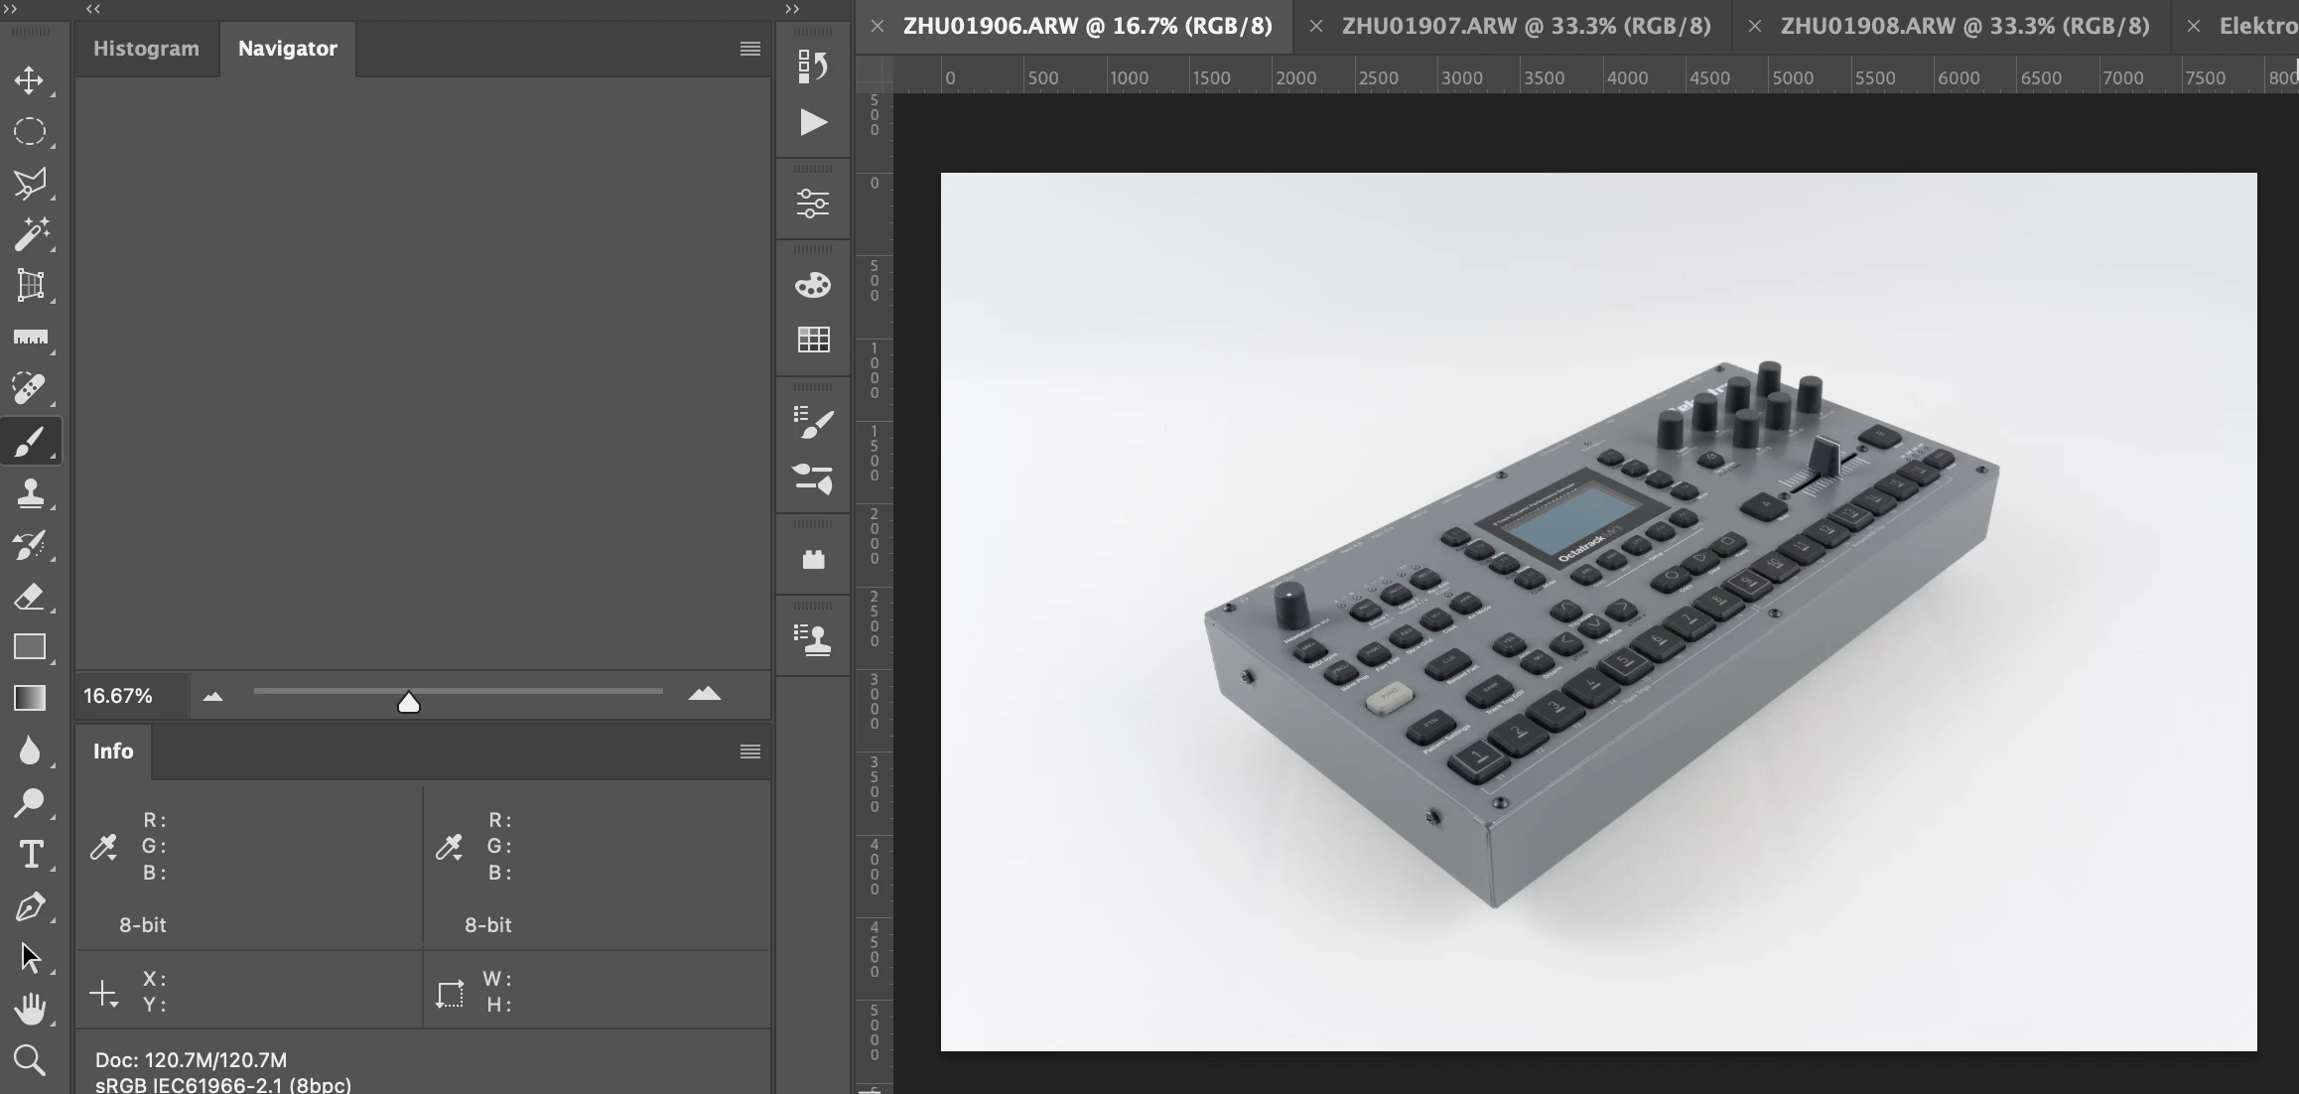
Task: Select the Horizontal Type tool
Action: 29,855
